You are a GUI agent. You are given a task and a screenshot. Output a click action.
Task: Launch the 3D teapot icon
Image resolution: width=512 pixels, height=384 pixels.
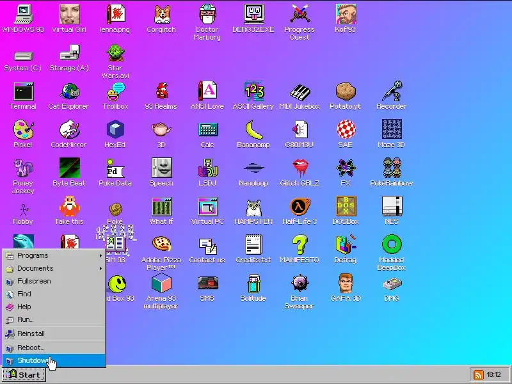pyautogui.click(x=161, y=130)
